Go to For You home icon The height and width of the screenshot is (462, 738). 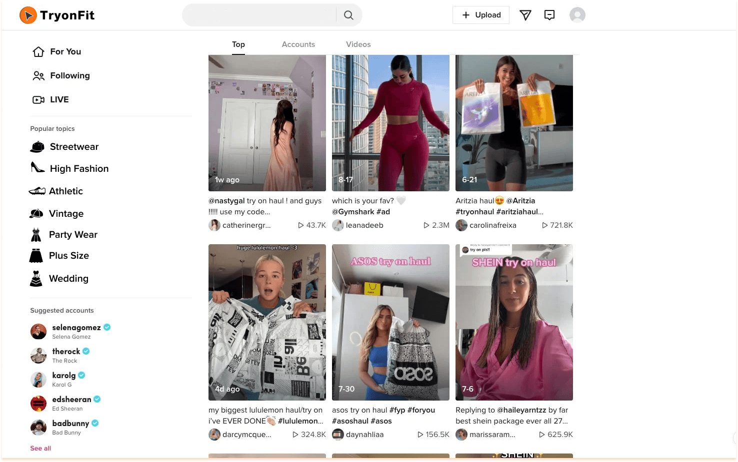38,52
